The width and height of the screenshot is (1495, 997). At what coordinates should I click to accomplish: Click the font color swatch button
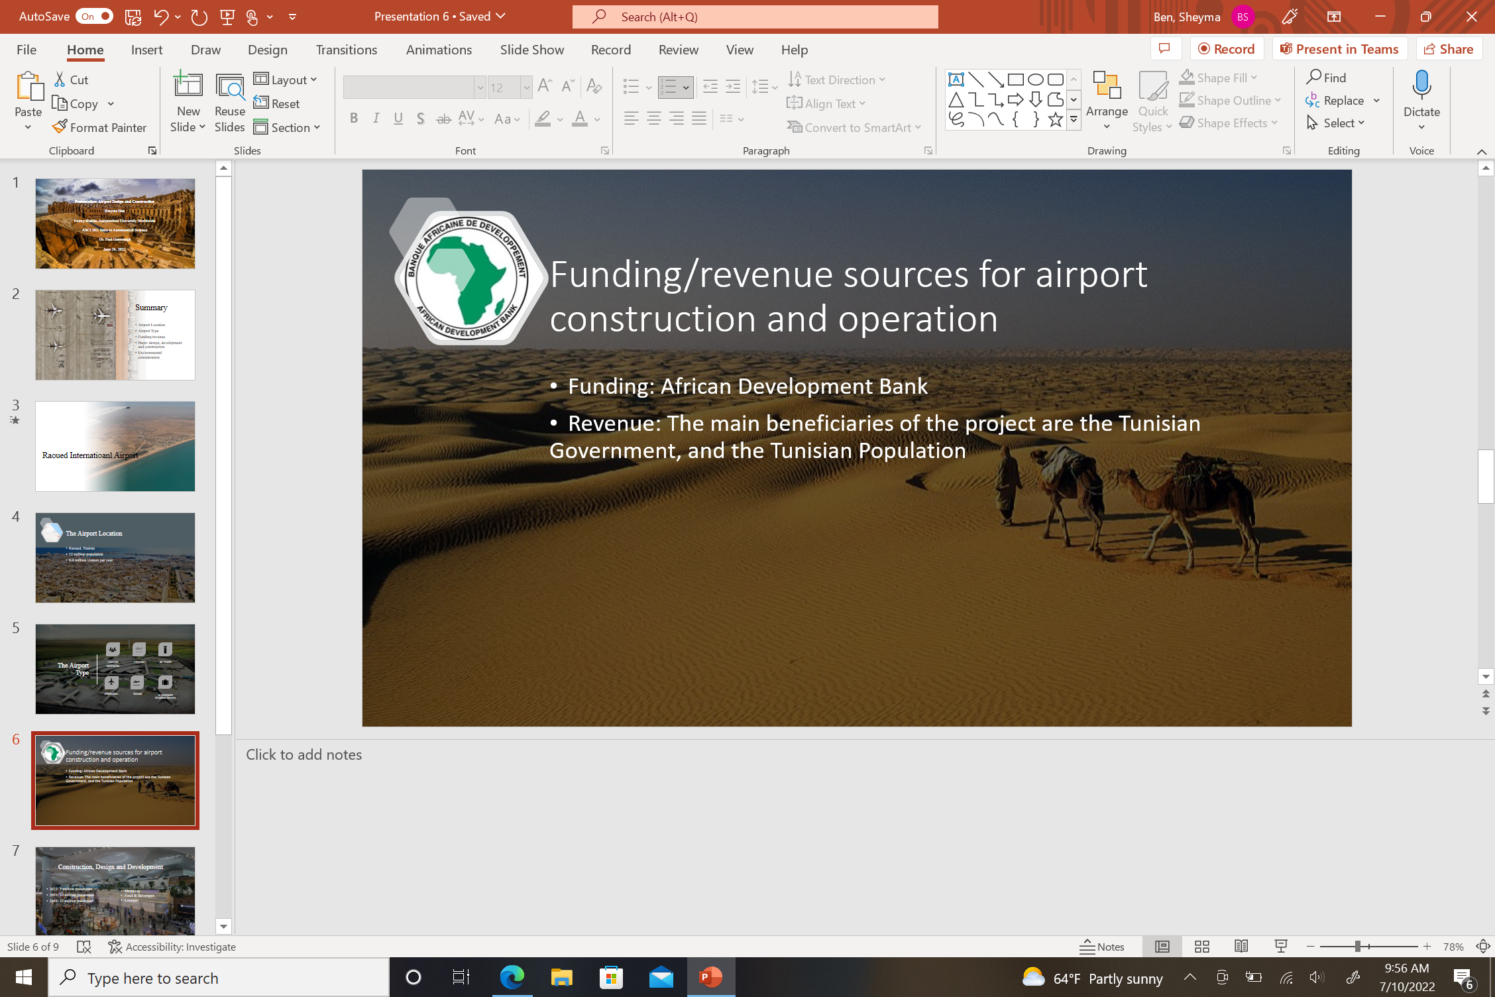[580, 119]
